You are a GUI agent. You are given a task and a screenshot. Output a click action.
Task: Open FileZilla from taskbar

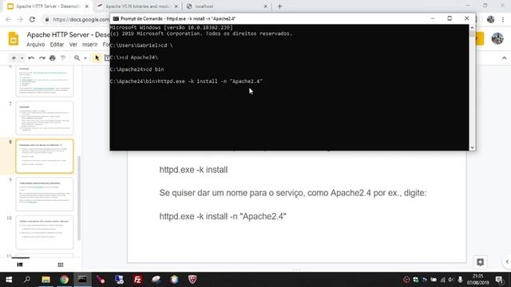coord(137,280)
